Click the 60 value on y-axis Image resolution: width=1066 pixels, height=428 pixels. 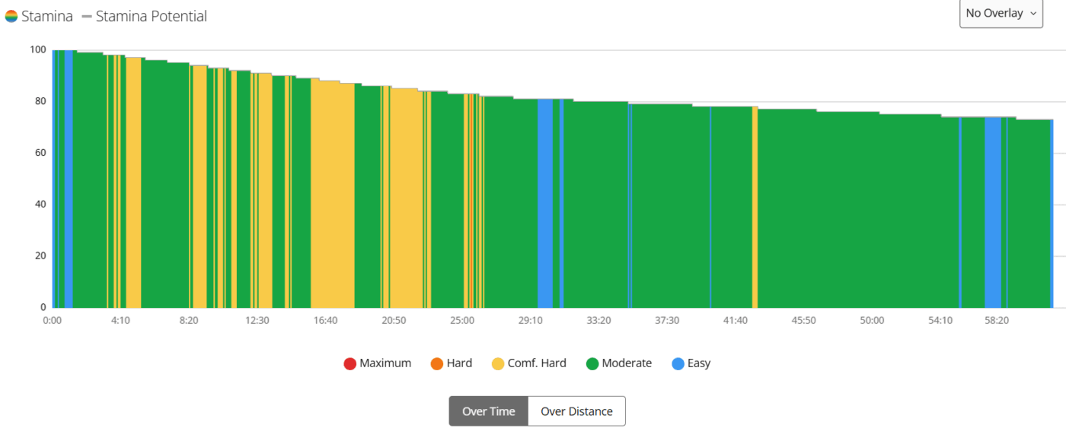click(x=41, y=153)
